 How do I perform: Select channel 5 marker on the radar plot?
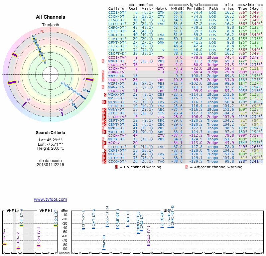15,55
